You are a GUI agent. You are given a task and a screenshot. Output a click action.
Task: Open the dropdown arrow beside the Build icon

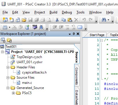pos(9,27)
